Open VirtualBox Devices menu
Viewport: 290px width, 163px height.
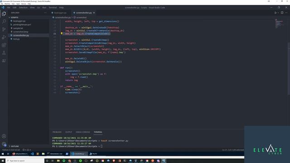(x=24, y=4)
